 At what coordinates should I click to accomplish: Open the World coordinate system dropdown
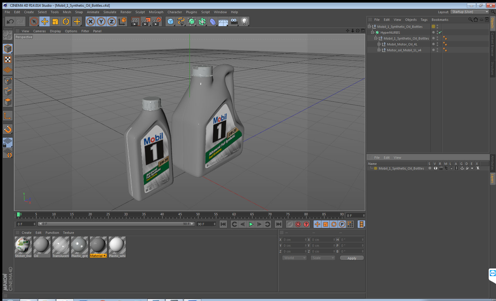click(294, 258)
